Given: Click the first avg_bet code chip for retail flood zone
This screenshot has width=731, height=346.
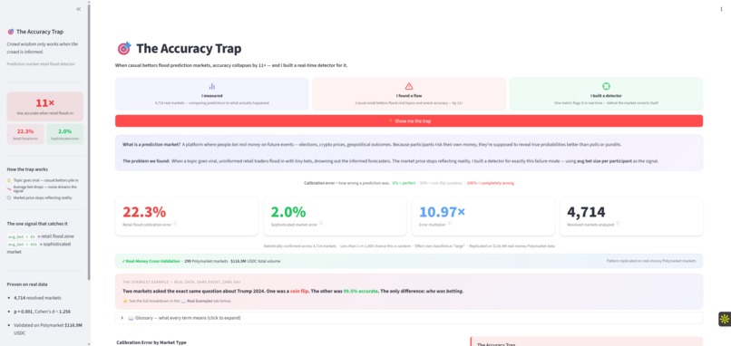Looking at the screenshot, I should tap(22, 236).
